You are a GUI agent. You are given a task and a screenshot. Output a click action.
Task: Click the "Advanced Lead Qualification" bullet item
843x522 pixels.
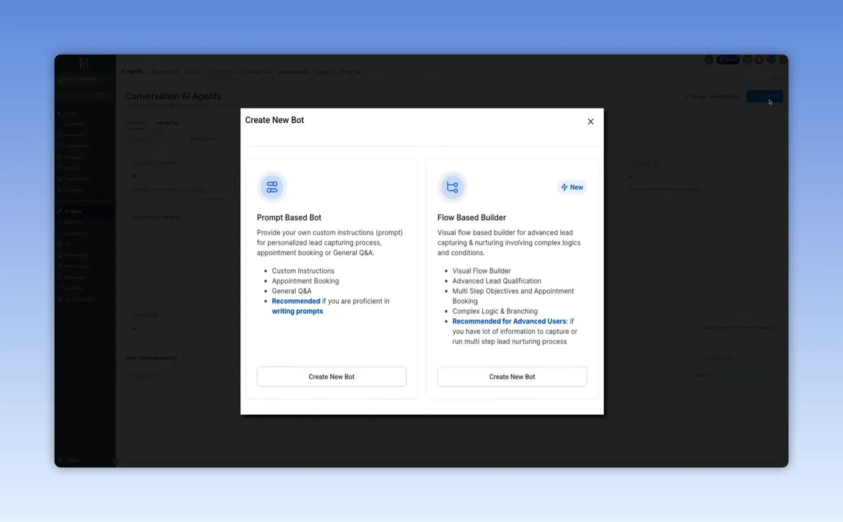[x=497, y=281]
